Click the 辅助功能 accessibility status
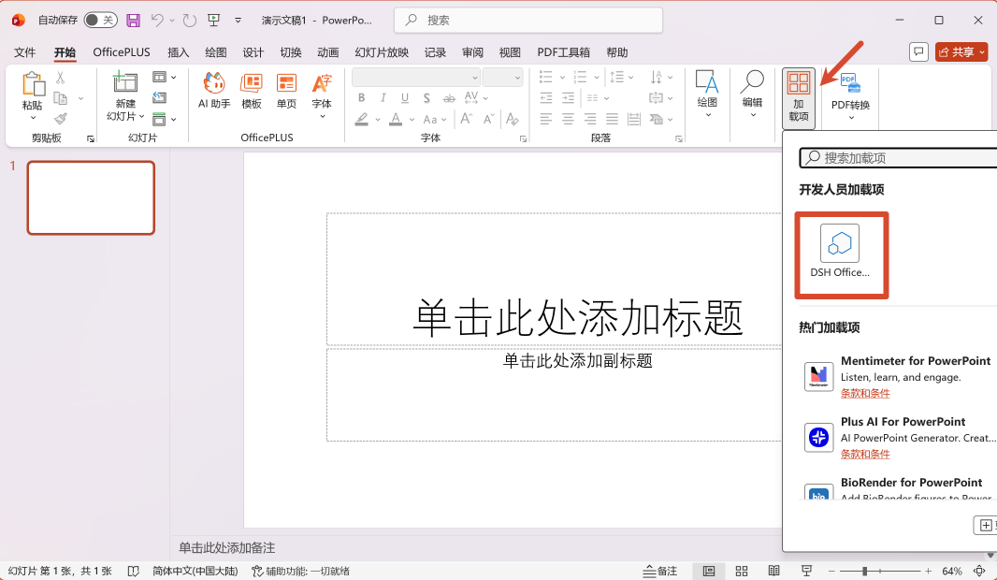This screenshot has width=997, height=580. tap(301, 571)
